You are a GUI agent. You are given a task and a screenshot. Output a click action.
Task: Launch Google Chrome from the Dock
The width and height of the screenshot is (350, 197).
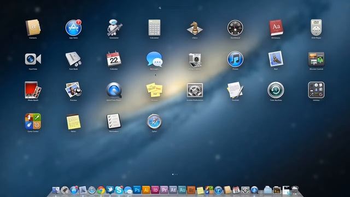coord(101,190)
